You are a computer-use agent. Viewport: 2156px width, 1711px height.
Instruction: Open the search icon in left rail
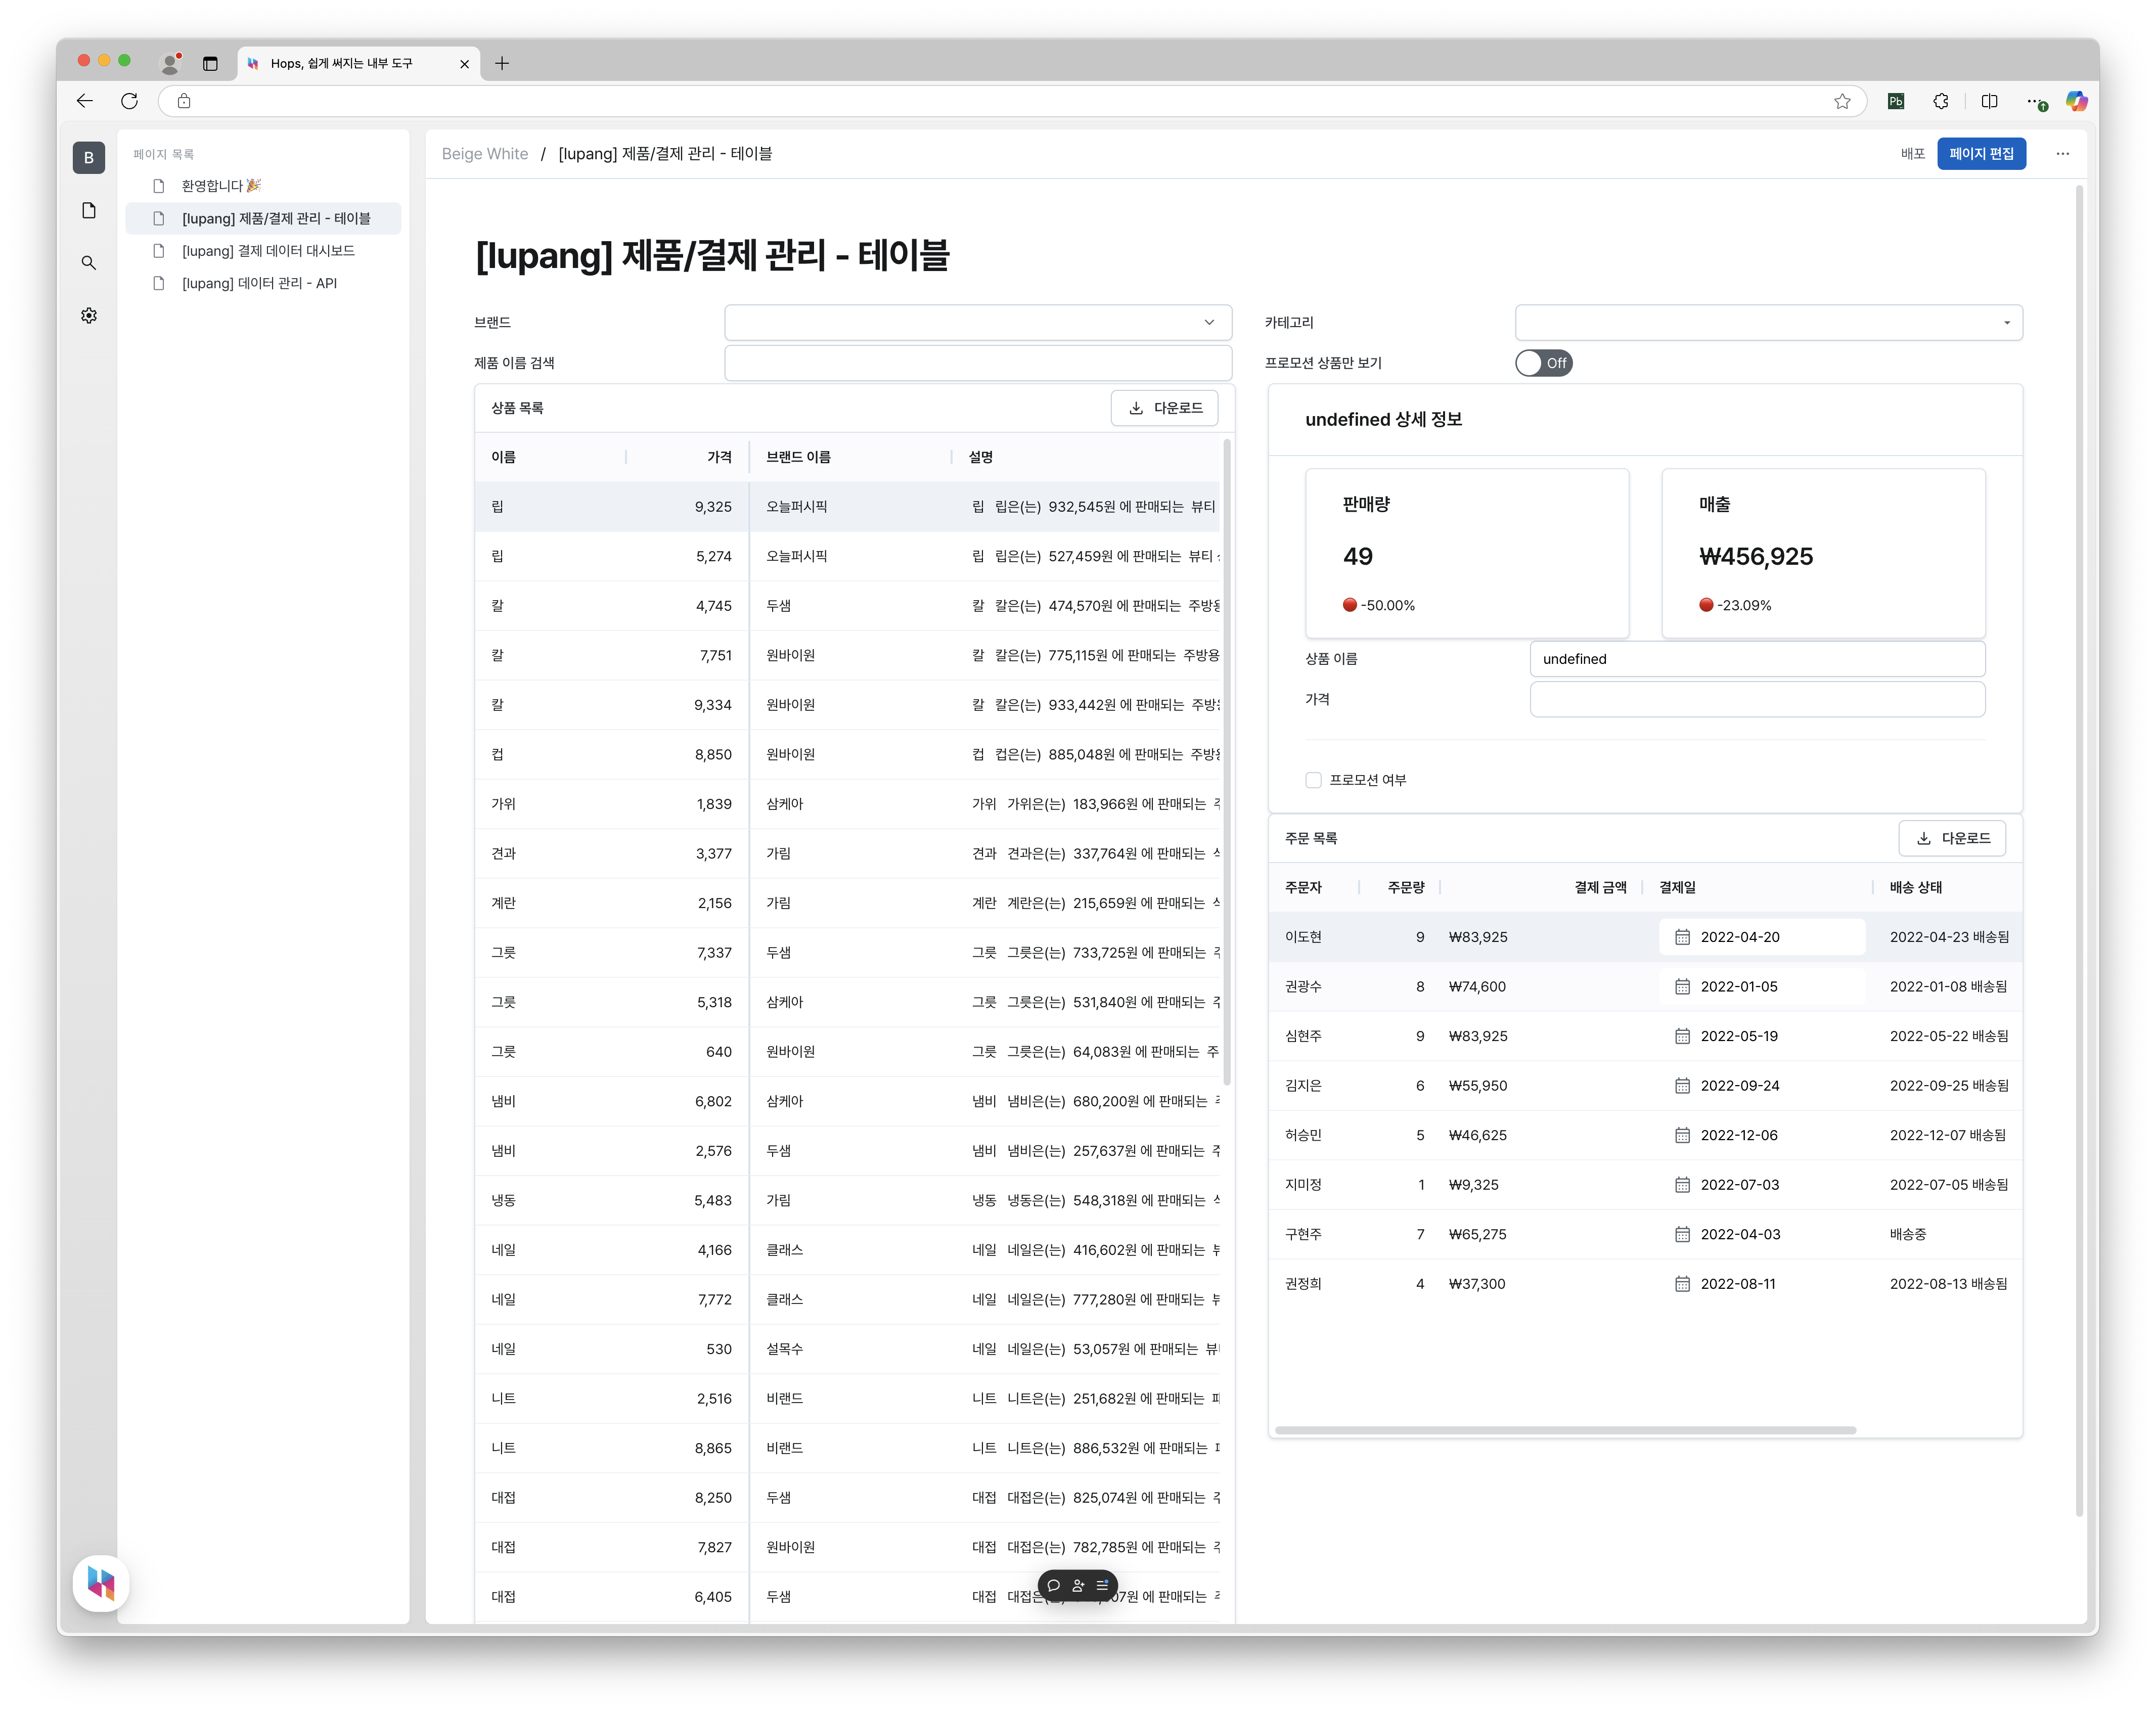tap(89, 263)
